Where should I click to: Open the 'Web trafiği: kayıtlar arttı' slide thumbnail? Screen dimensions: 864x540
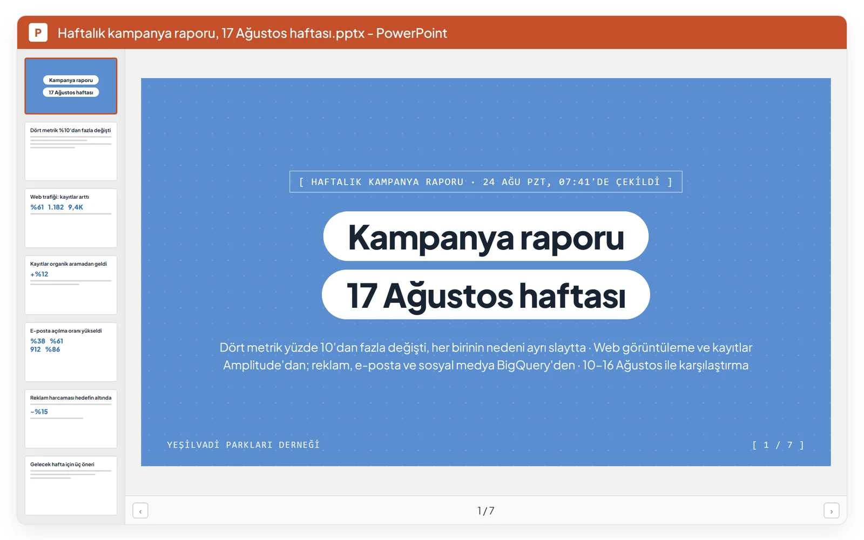coord(71,218)
